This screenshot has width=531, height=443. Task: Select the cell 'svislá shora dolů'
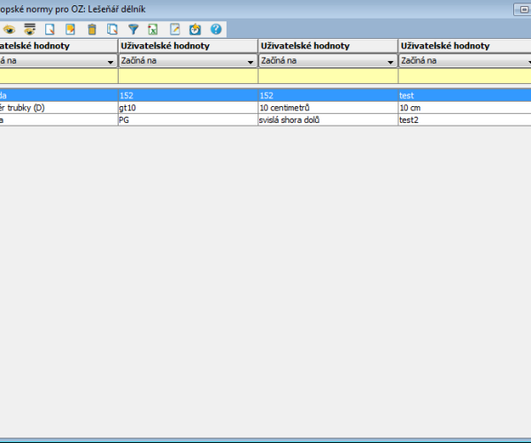[327, 119]
